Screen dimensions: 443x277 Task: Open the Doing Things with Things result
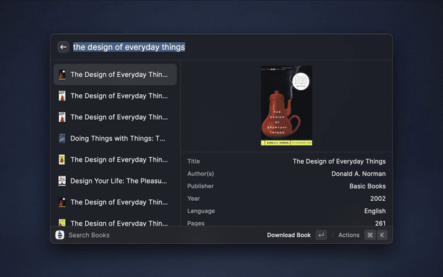118,138
